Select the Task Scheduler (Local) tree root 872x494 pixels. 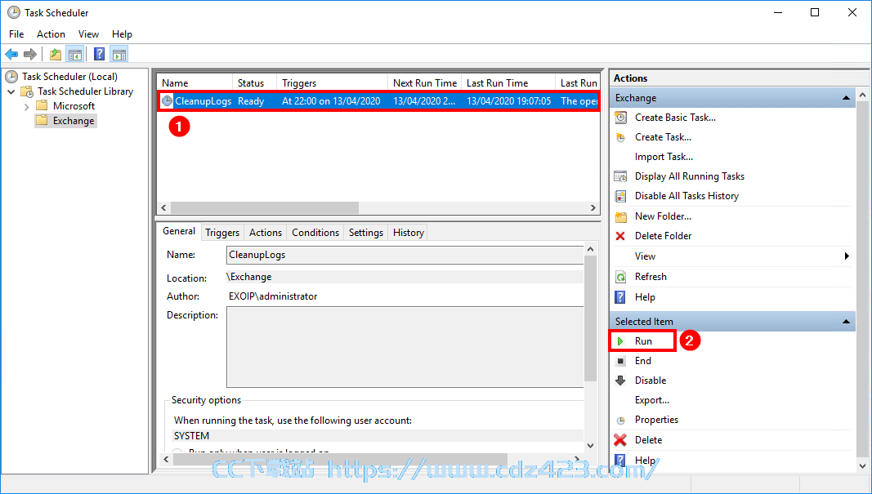point(69,77)
